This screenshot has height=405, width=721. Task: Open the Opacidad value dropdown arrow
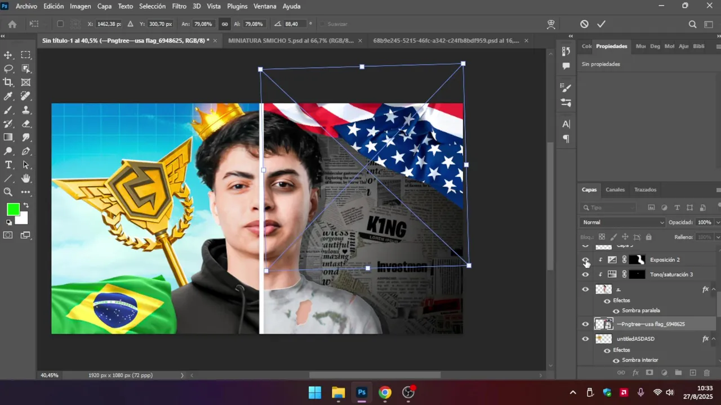coord(717,222)
